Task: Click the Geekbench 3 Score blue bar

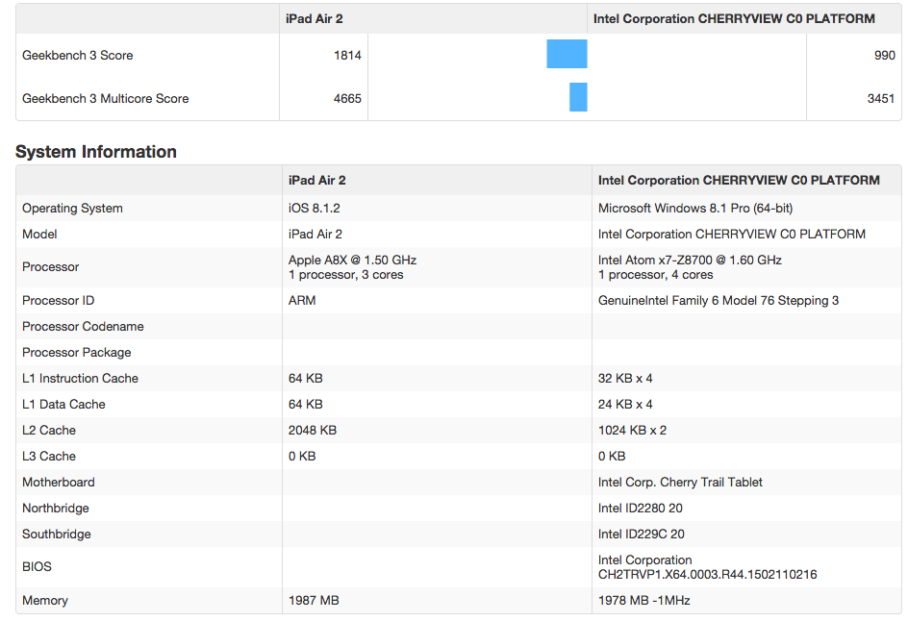Action: point(567,54)
